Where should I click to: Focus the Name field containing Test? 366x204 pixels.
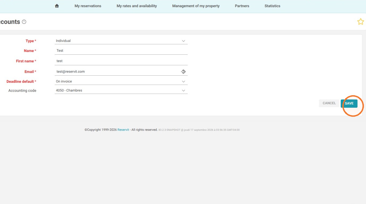[x=121, y=51]
